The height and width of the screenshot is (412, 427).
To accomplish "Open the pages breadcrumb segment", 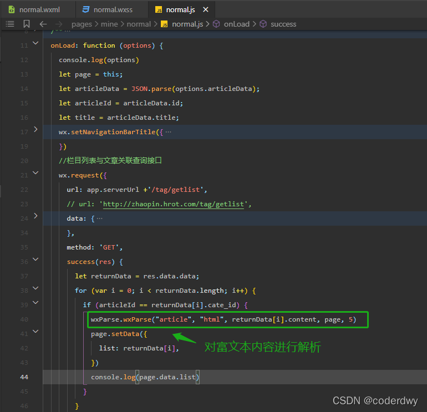I will (82, 24).
